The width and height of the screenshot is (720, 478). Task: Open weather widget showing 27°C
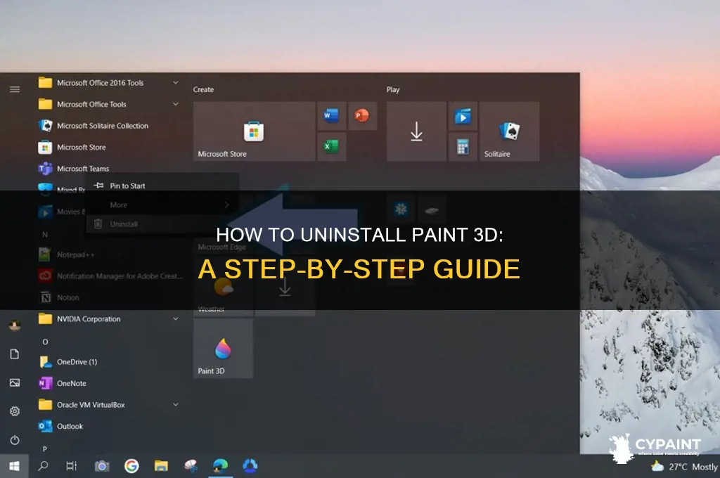pyautogui.click(x=685, y=467)
